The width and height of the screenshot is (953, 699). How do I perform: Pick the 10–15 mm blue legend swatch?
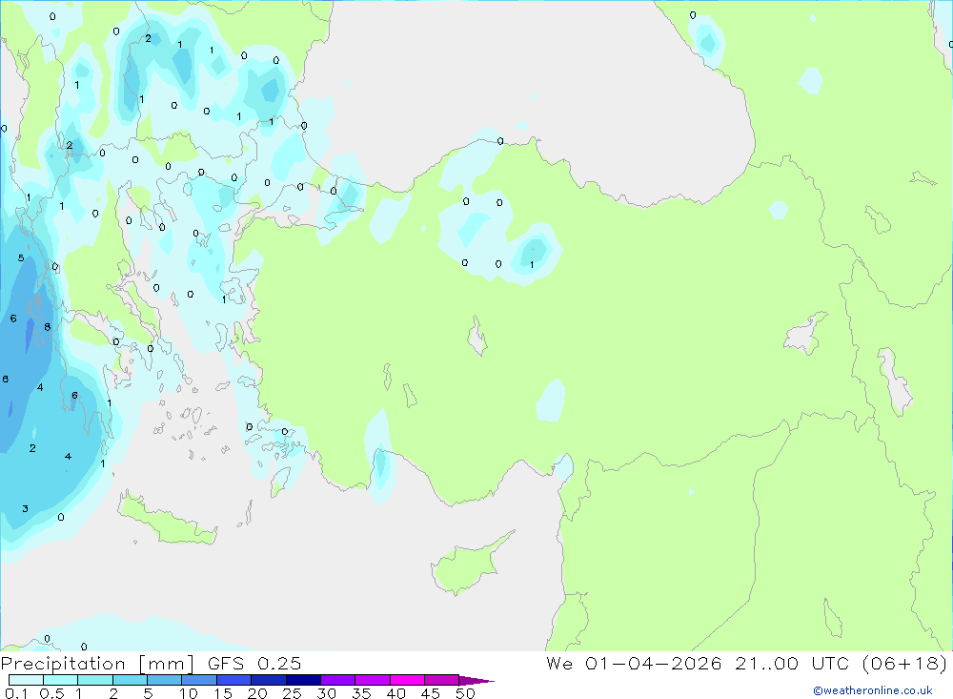[x=199, y=680]
